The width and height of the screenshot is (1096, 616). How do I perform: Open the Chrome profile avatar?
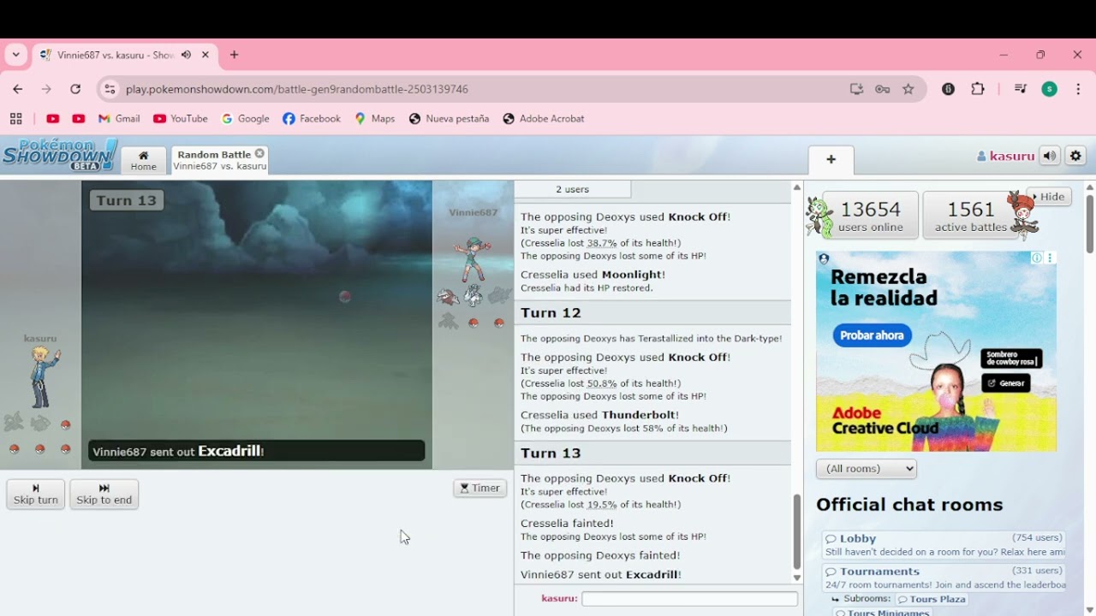pos(1050,89)
